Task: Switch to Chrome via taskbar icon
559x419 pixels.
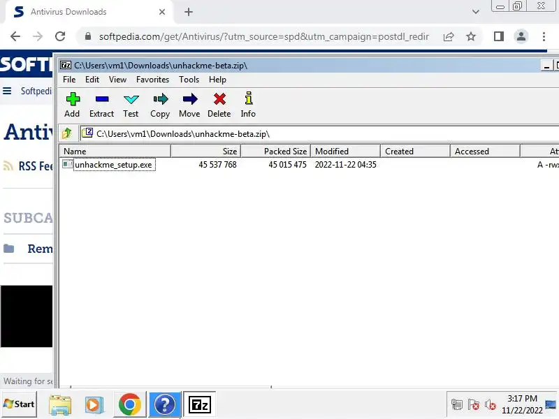Action: [130, 404]
